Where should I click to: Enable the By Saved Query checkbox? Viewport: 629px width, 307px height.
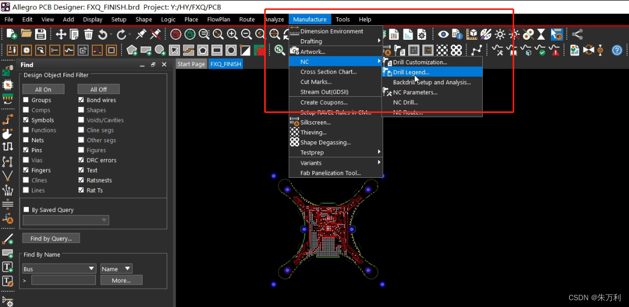pyautogui.click(x=26, y=210)
